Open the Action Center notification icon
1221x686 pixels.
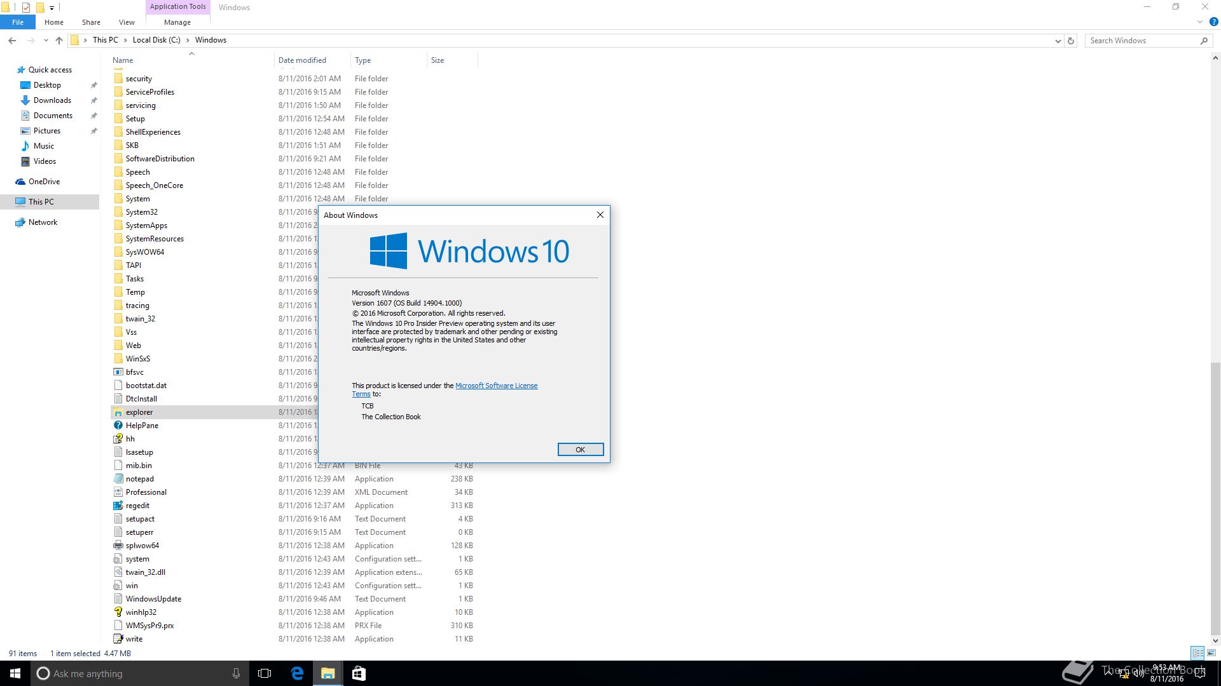click(1200, 673)
